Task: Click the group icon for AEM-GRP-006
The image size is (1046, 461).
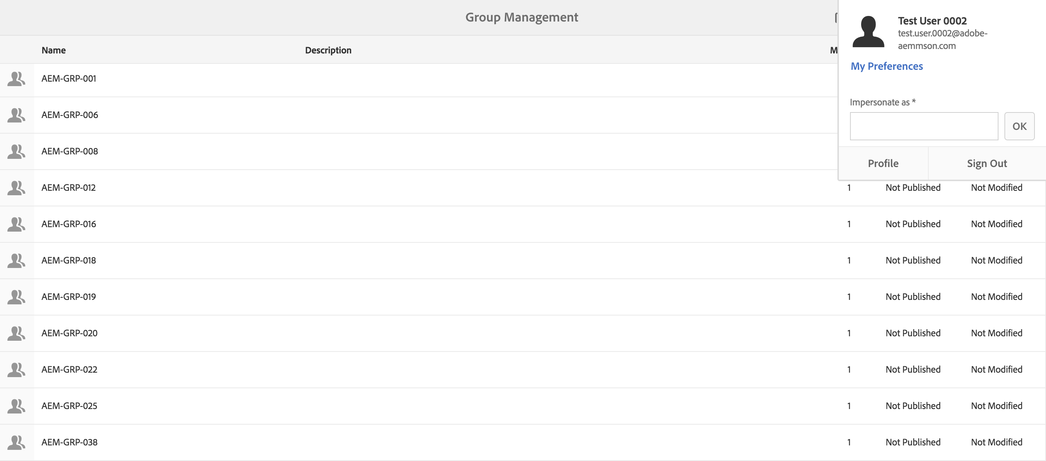Action: [x=16, y=115]
